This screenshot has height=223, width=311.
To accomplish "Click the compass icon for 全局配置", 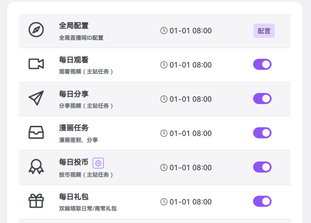I will (36, 30).
